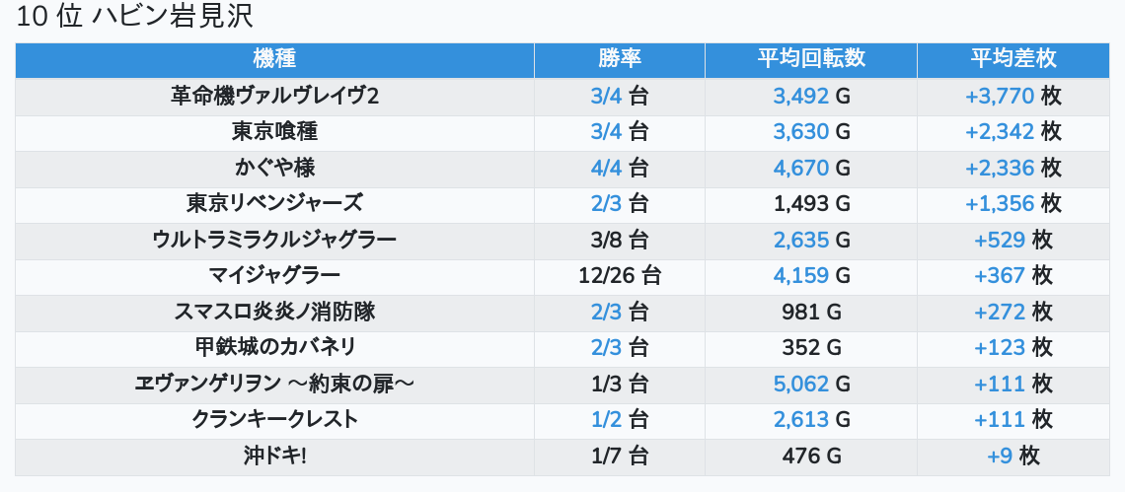Click the +2,336 difference value
This screenshot has width=1125, height=492.
pos(1000,168)
